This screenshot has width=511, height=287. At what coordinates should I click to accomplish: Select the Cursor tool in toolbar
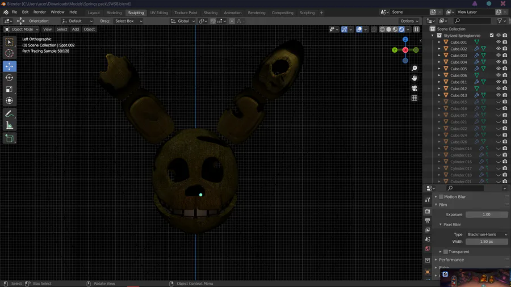point(10,53)
